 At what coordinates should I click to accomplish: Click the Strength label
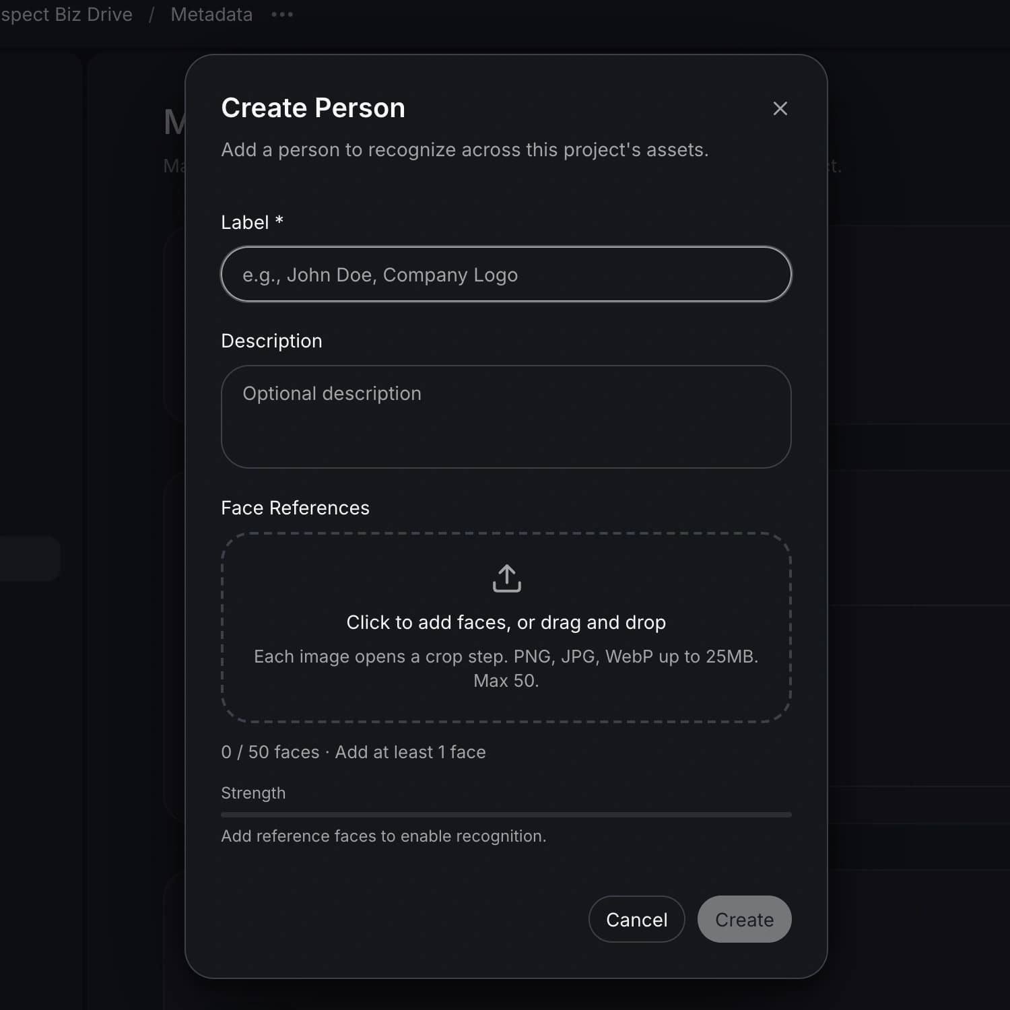click(x=253, y=793)
